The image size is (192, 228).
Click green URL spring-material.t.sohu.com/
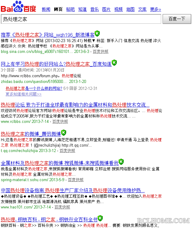(x=25, y=180)
